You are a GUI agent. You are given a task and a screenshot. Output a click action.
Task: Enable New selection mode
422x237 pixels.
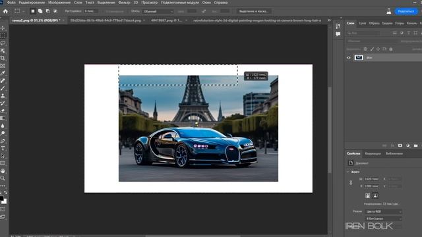coord(32,11)
